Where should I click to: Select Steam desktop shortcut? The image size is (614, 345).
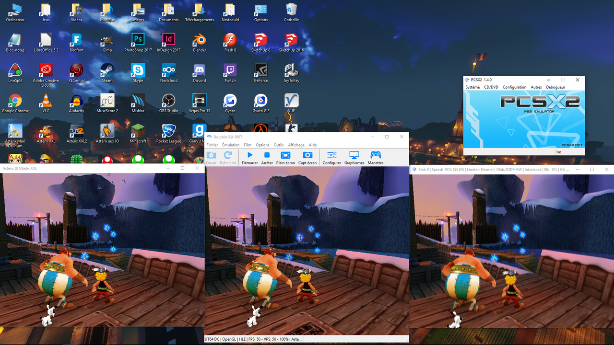click(107, 73)
